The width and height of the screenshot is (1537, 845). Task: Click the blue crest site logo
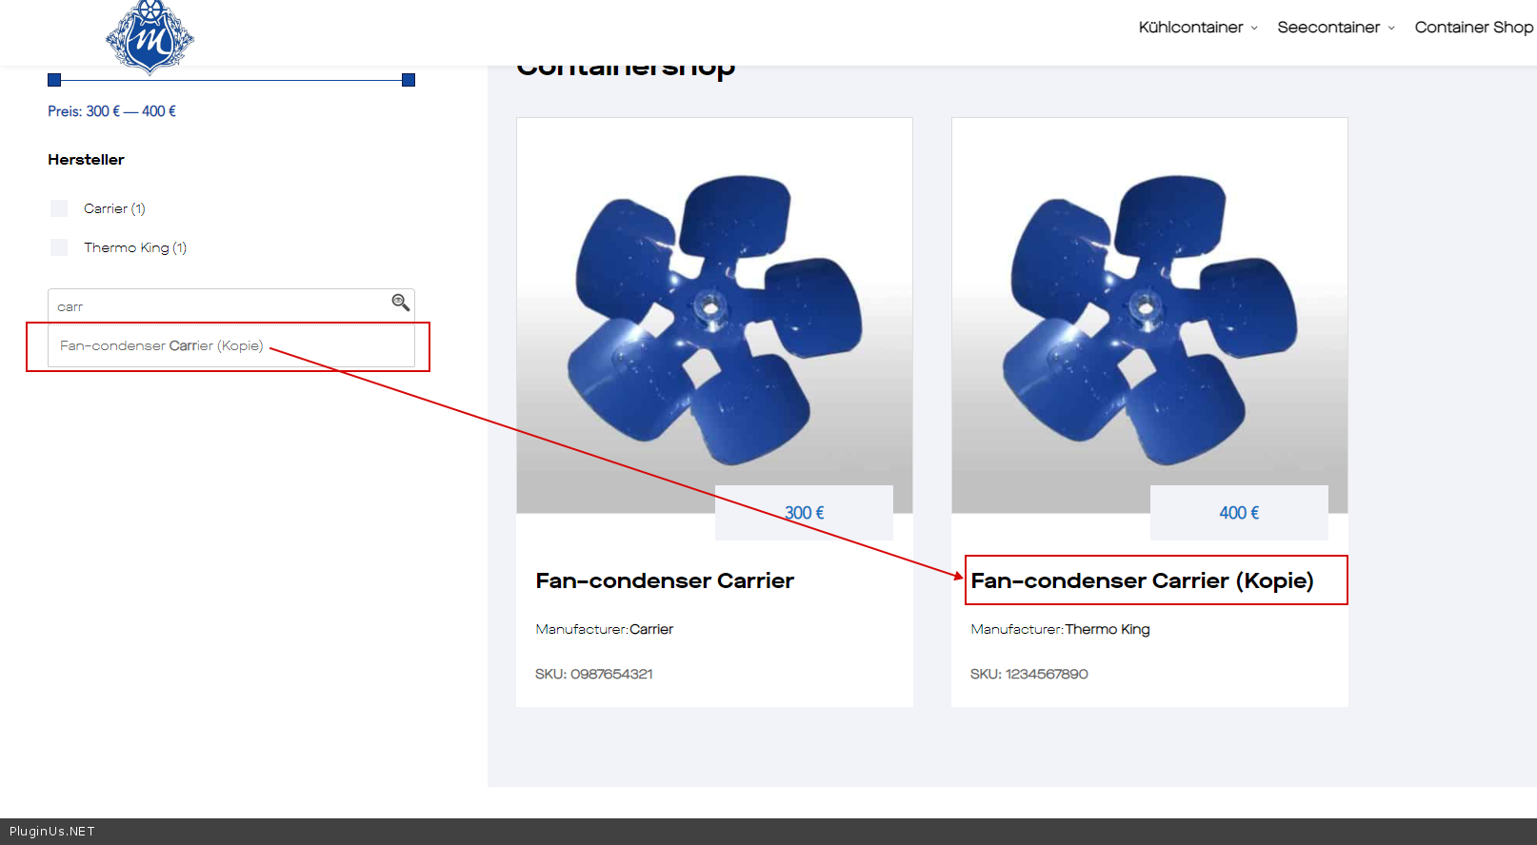pos(150,36)
